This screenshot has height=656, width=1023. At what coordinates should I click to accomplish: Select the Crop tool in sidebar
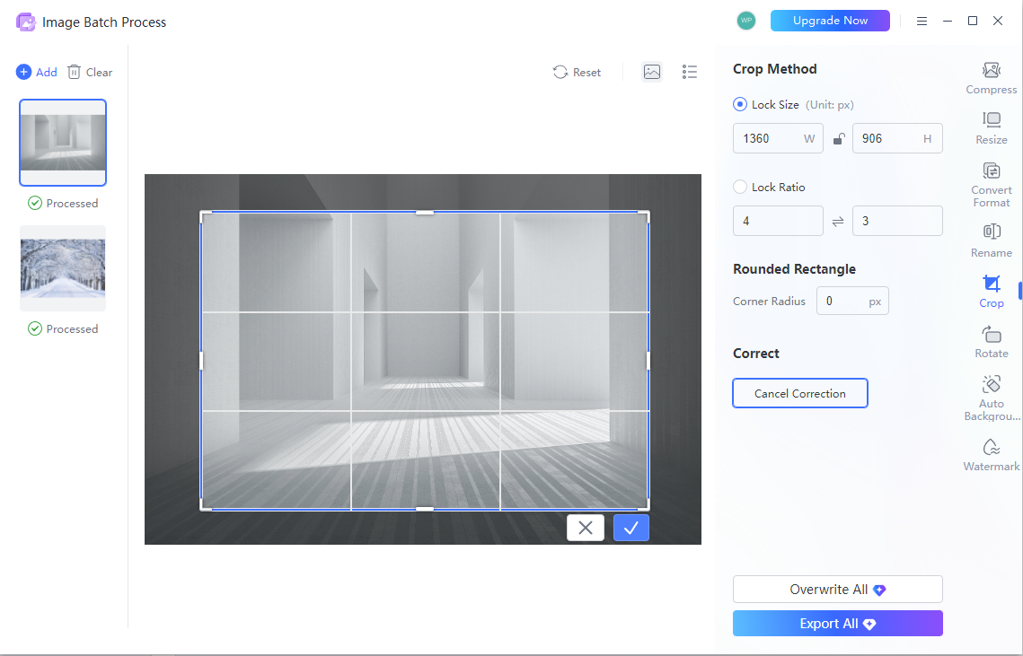991,292
